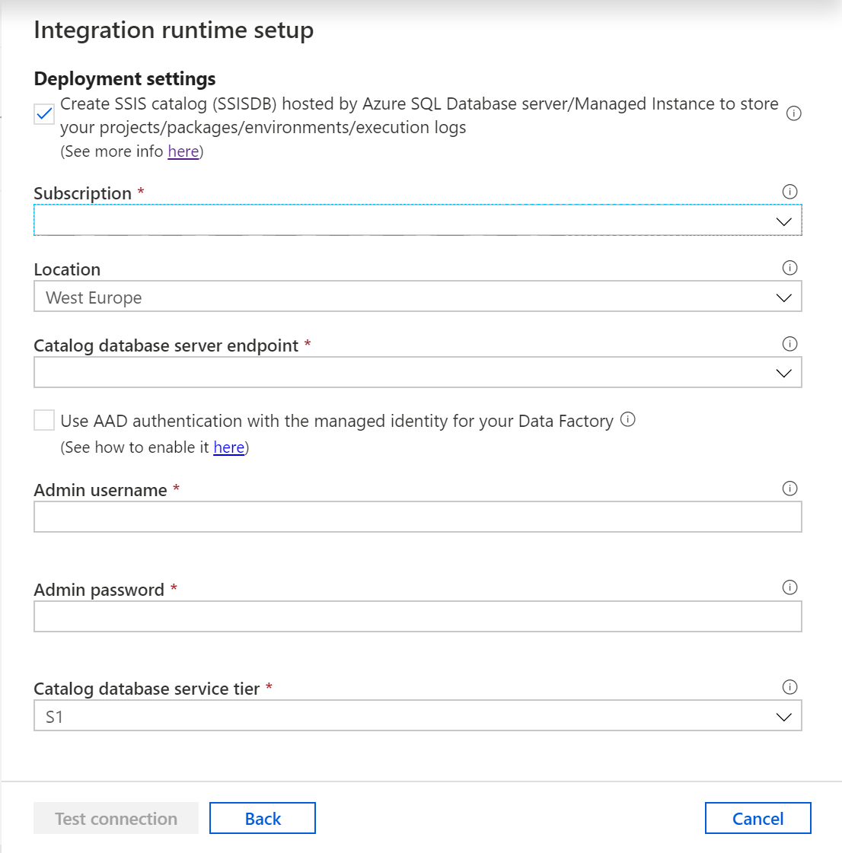842x853 pixels.
Task: Click the Admin password info icon
Action: [789, 587]
